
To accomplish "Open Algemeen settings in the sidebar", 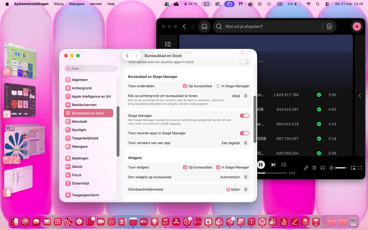I will [88, 80].
